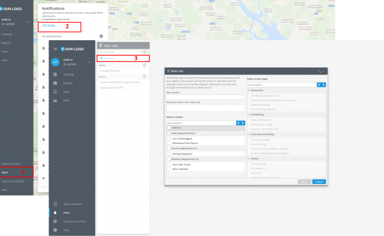Click the SET RULES link

coord(48,25)
